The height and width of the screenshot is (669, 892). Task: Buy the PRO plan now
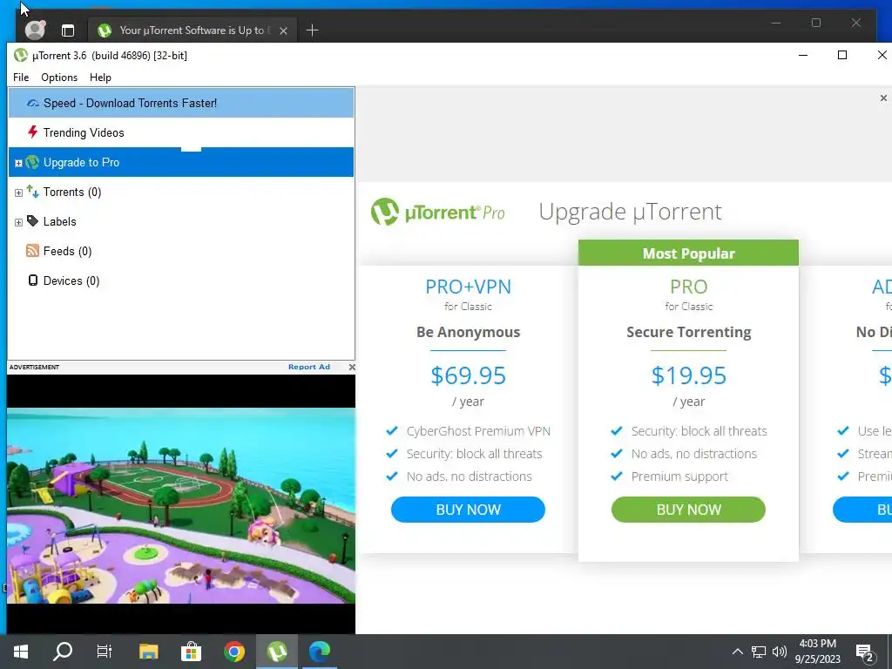coord(688,510)
